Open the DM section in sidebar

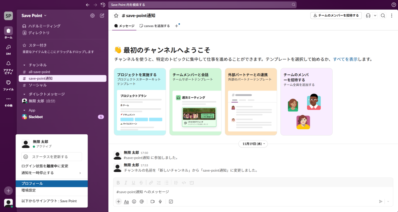point(8,49)
